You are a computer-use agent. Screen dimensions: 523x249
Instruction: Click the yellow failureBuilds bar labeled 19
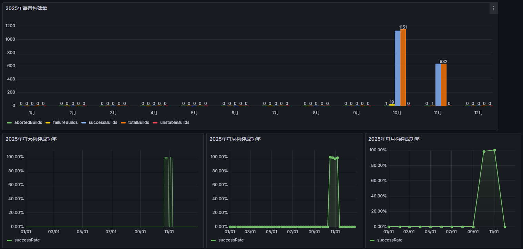392,105
